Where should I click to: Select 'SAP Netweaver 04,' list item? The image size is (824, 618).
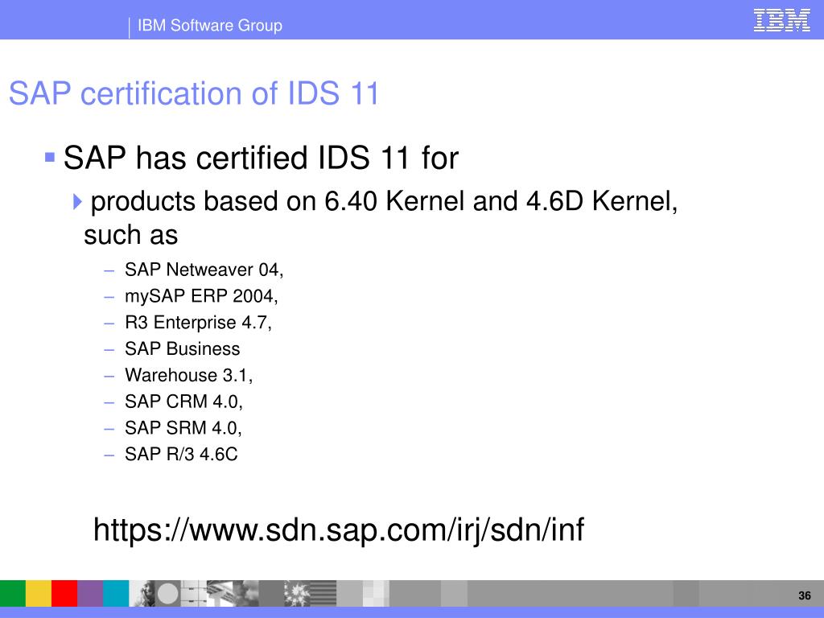tap(204, 270)
